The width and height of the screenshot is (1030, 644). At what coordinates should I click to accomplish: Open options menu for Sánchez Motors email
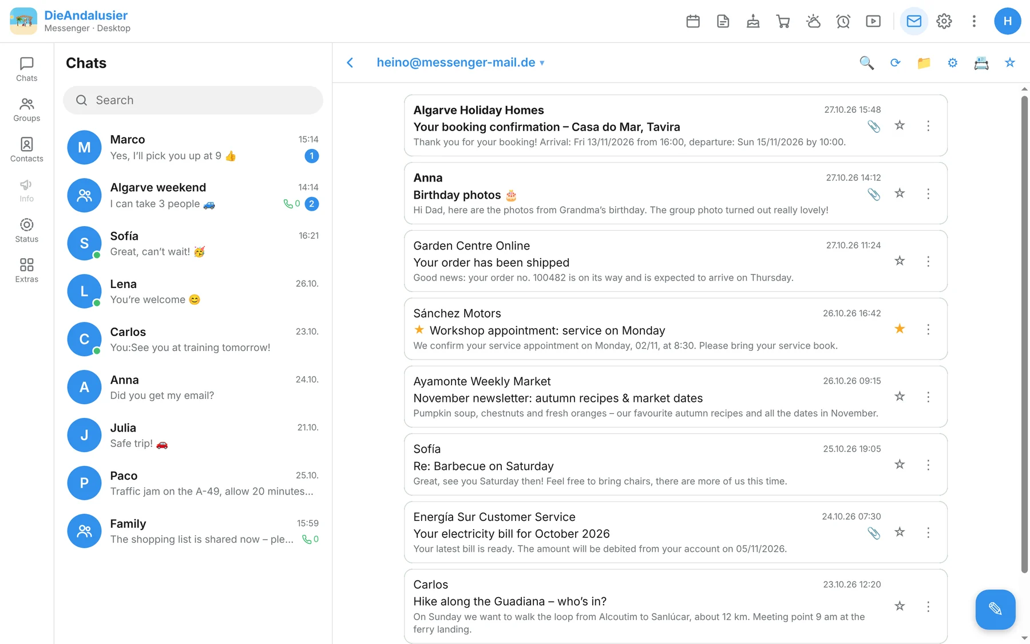928,329
